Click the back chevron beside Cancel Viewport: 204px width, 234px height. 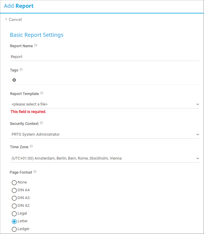pos(6,19)
